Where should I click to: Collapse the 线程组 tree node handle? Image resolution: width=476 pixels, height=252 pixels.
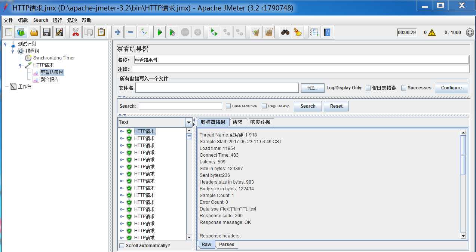pyautogui.click(x=13, y=51)
